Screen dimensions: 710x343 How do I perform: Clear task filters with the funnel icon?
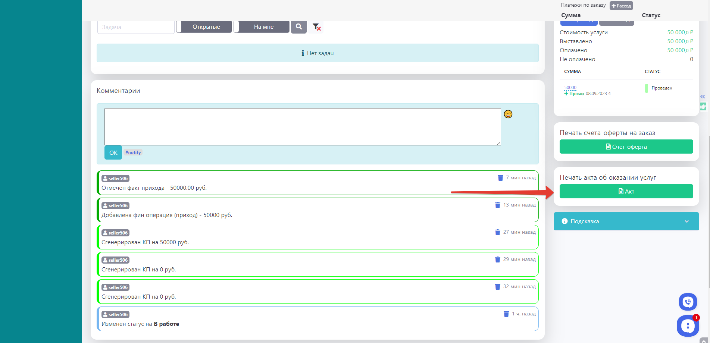pos(316,27)
